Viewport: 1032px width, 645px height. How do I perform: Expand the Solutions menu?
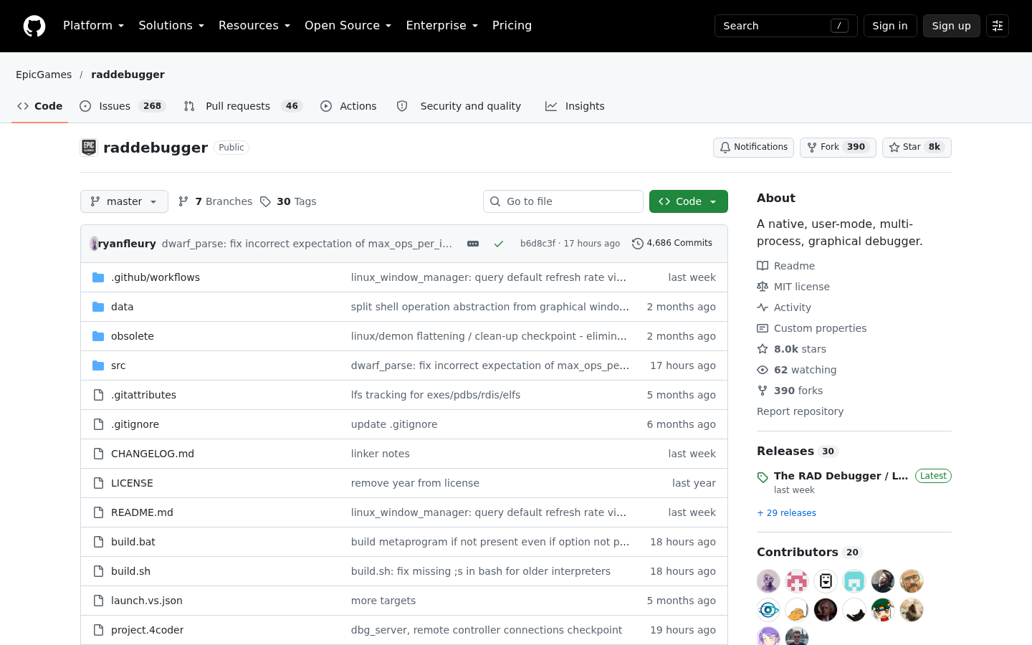[171, 26]
